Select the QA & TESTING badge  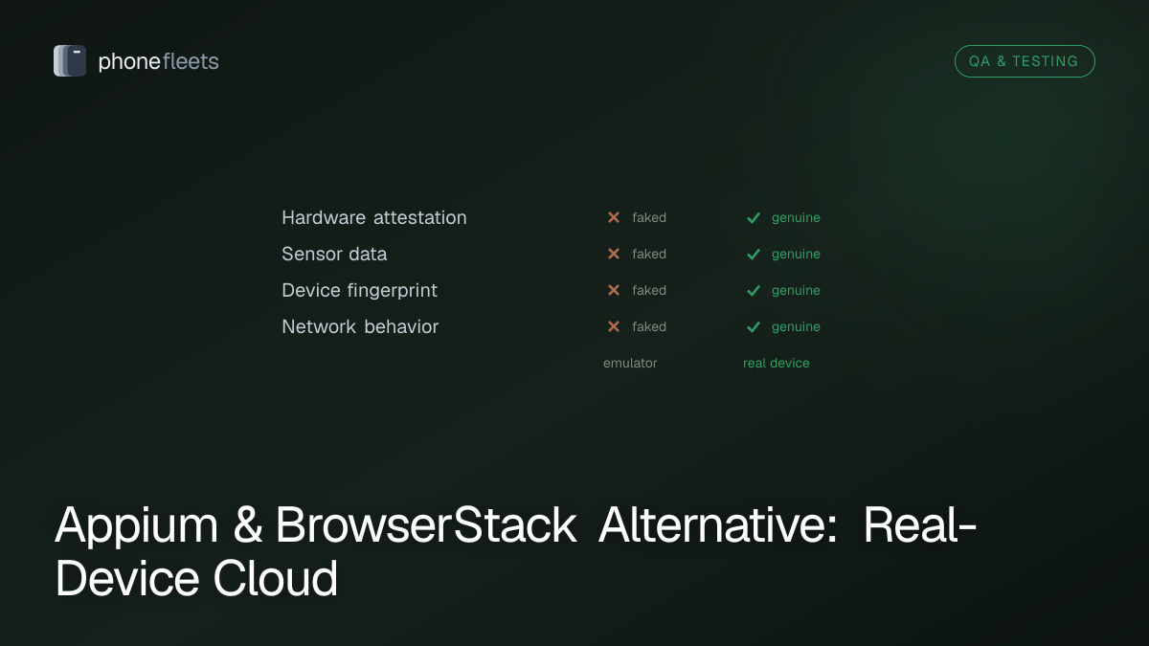(1025, 61)
